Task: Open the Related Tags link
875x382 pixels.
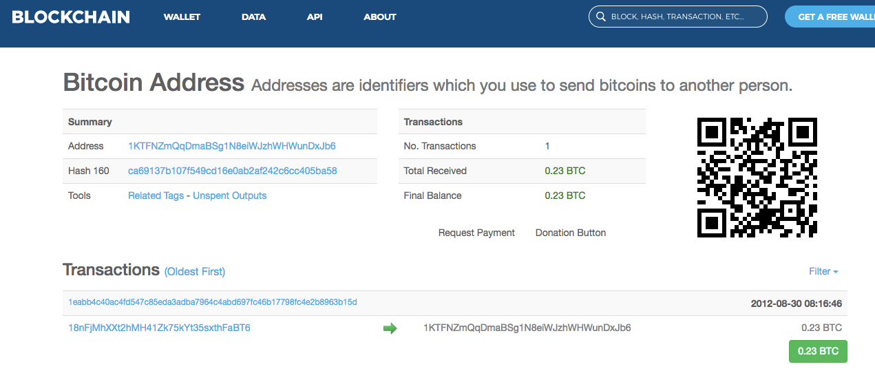Action: tap(156, 195)
